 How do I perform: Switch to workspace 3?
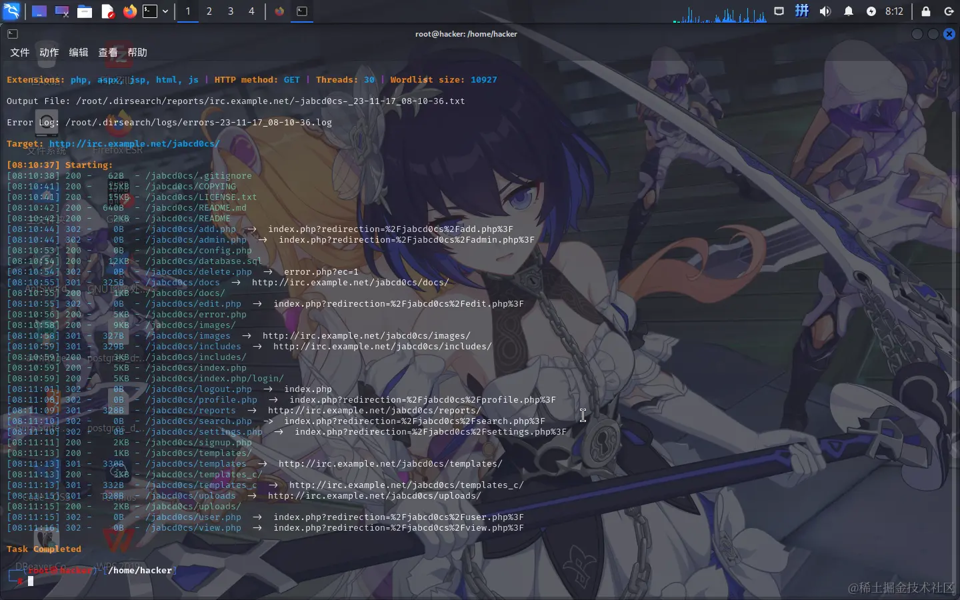[231, 11]
